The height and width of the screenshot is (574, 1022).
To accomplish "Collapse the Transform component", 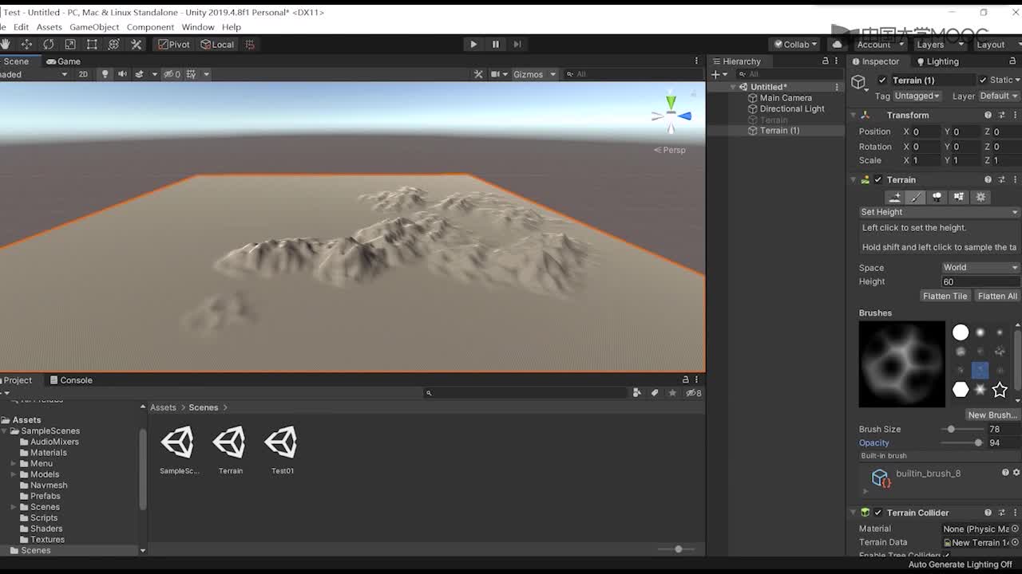I will [x=854, y=116].
